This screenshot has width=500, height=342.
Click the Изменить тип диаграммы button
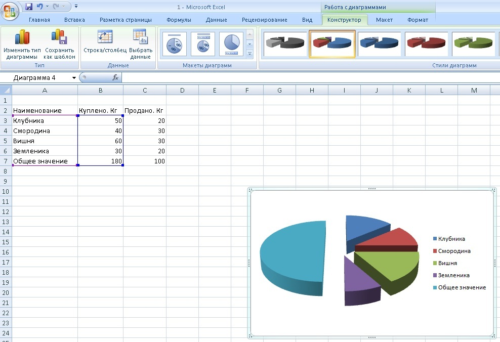point(22,45)
